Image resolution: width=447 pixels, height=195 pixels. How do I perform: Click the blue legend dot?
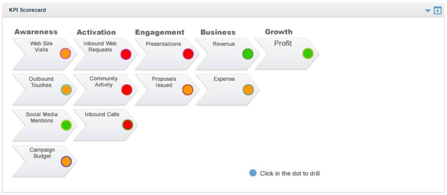click(253, 173)
